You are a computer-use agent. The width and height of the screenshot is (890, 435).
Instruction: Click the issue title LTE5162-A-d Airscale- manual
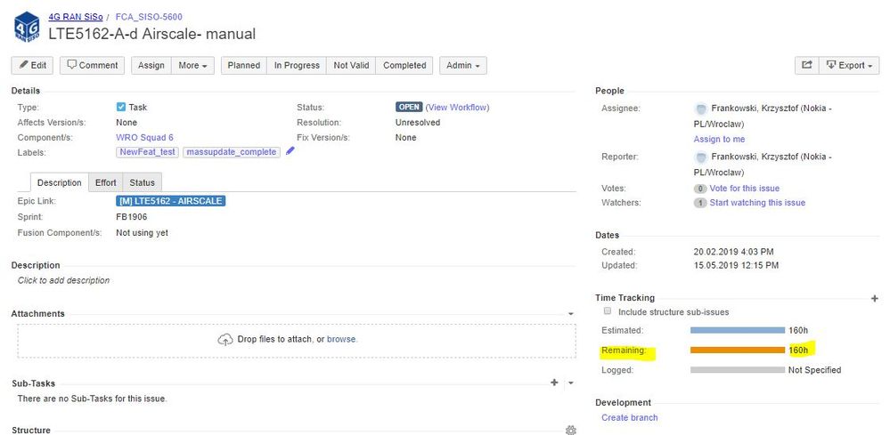152,34
